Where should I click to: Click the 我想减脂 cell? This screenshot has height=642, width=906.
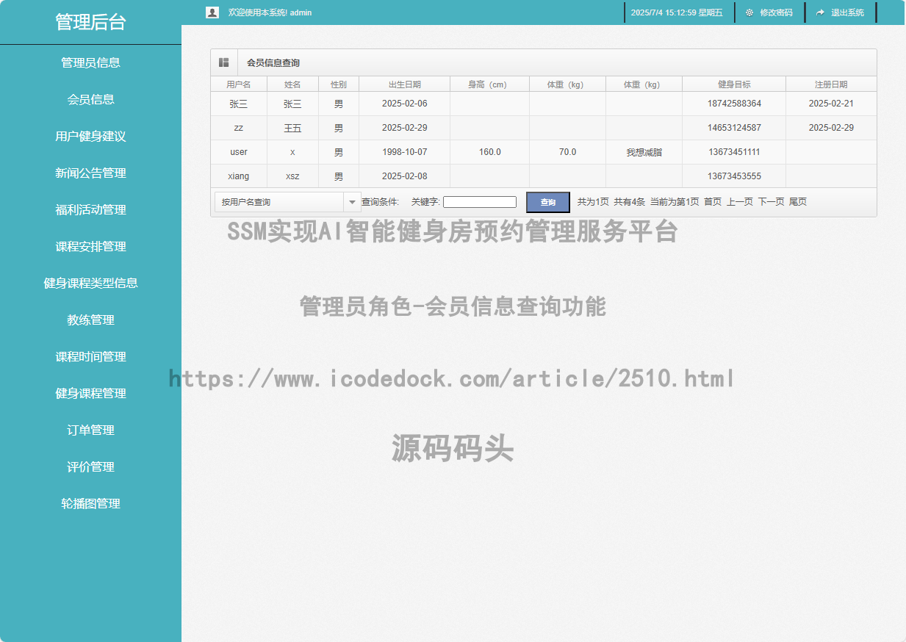coord(644,152)
